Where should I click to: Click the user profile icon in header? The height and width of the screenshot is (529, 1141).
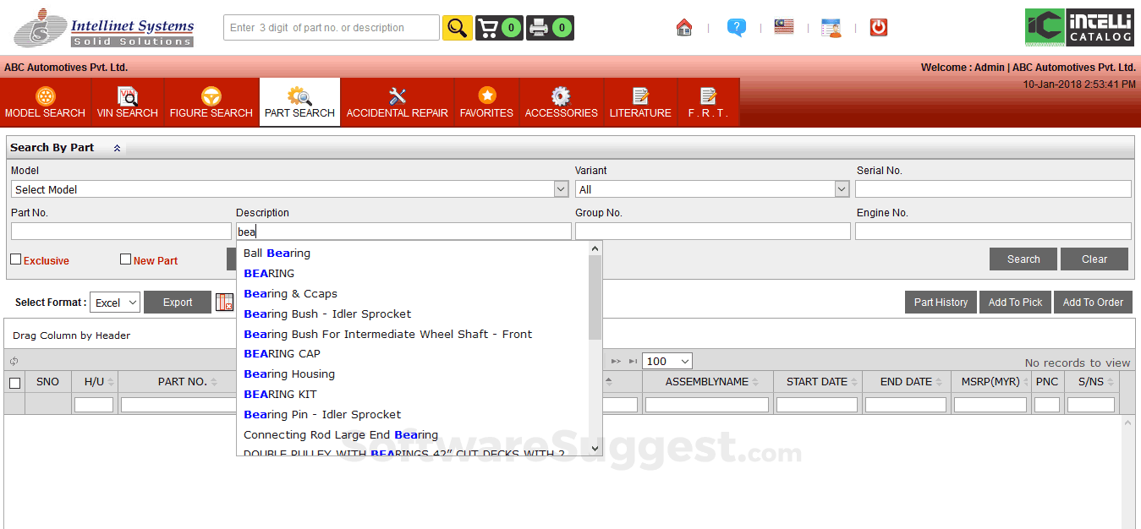[831, 28]
